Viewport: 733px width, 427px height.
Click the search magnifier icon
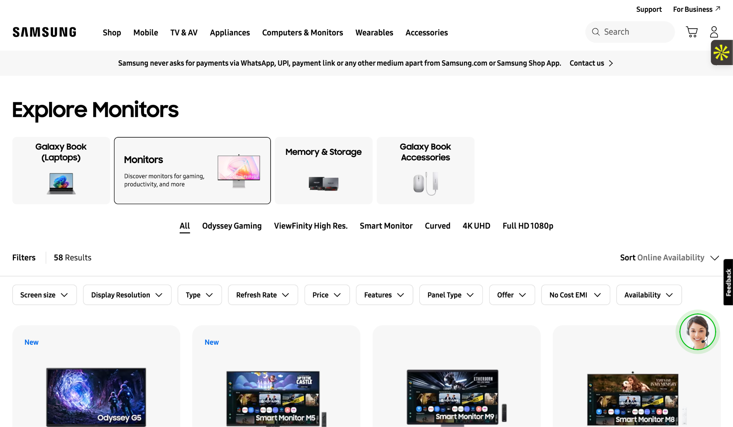pos(596,32)
